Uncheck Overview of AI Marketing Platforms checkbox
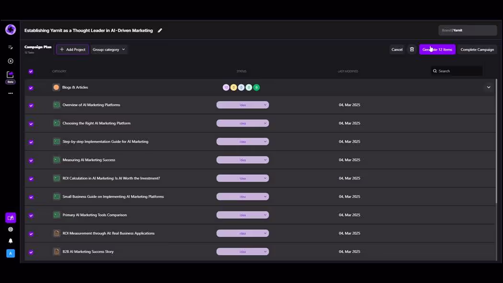Screen dimensions: 503x283 pyautogui.click(x=31, y=105)
